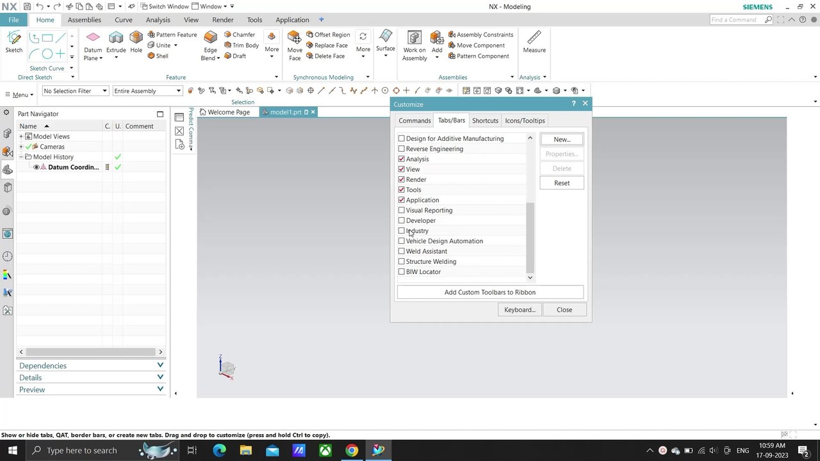Turn on the Weld Assistant checkbox

tap(402, 251)
